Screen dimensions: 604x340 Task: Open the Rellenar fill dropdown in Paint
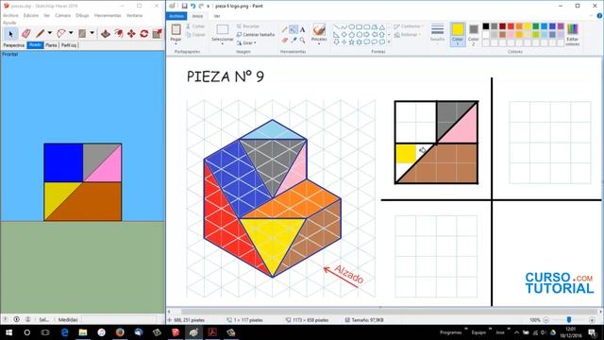click(408, 35)
